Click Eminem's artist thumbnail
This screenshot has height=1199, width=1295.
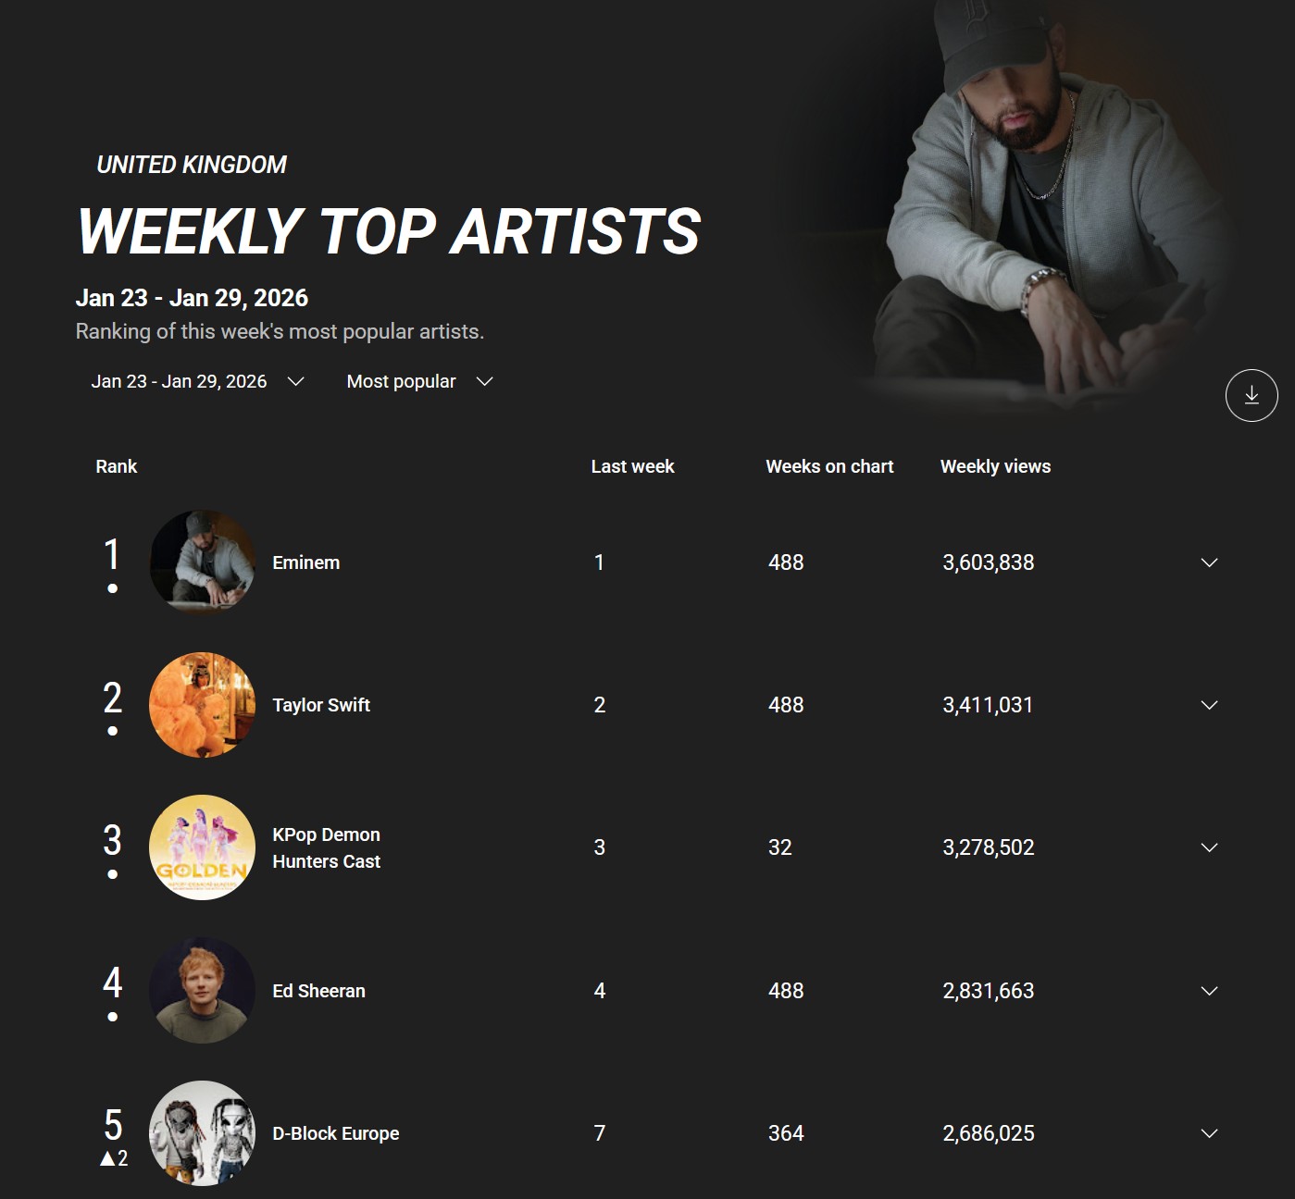coord(202,562)
